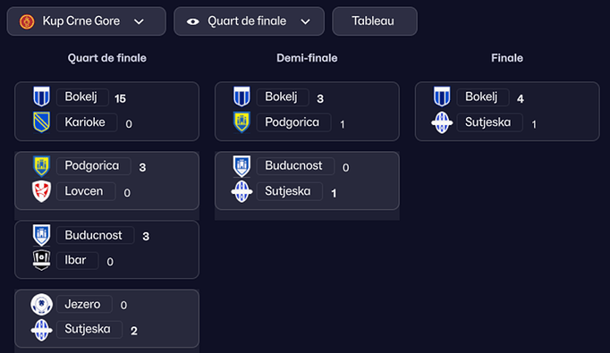The height and width of the screenshot is (353, 610).
Task: Open the Buducnost vs Ibar match card
Action: pyautogui.click(x=107, y=249)
